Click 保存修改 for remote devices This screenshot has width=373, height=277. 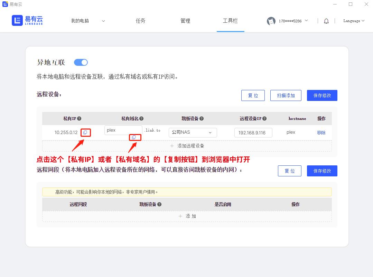click(x=322, y=95)
